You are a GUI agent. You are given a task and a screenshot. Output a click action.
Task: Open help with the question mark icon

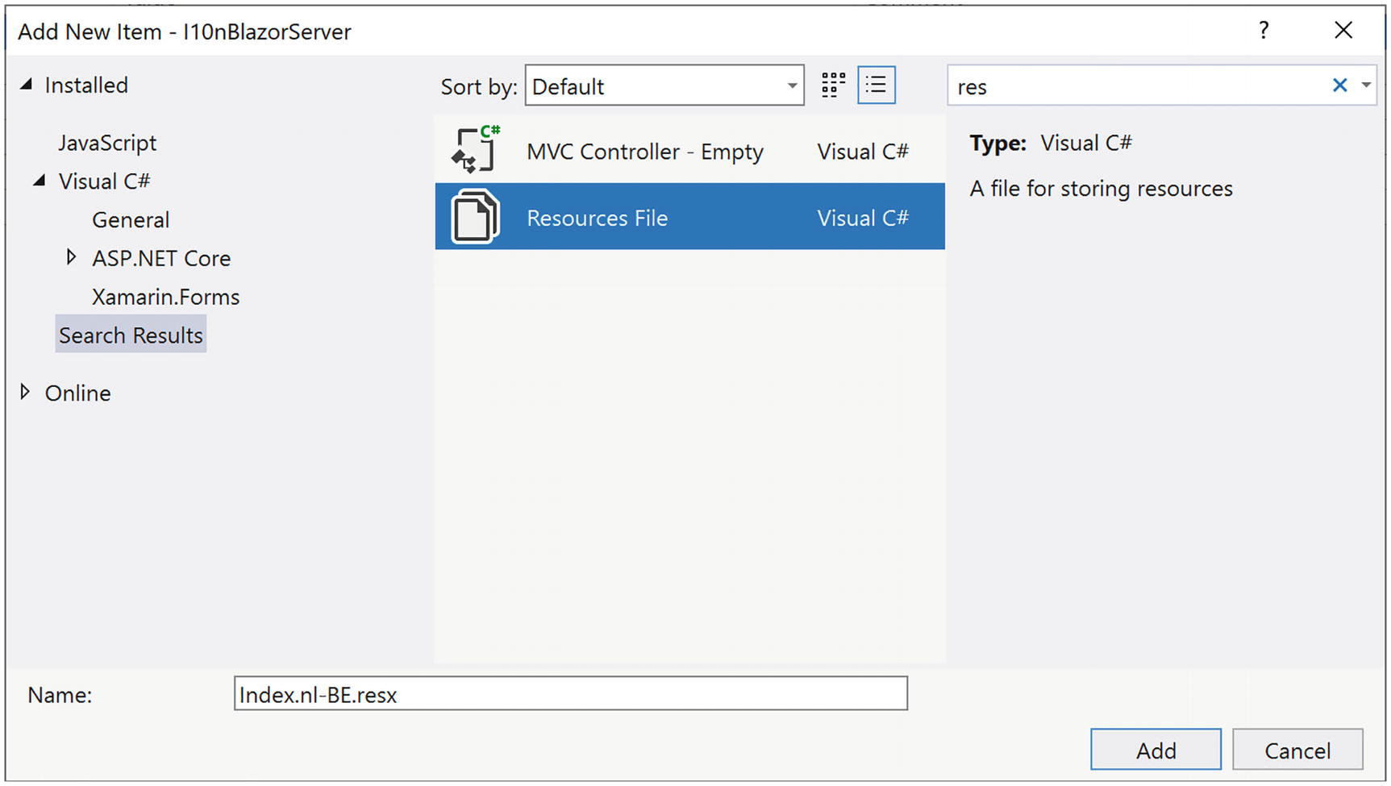point(1264,31)
